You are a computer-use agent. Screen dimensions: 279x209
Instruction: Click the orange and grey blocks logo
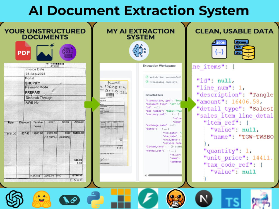(121, 198)
